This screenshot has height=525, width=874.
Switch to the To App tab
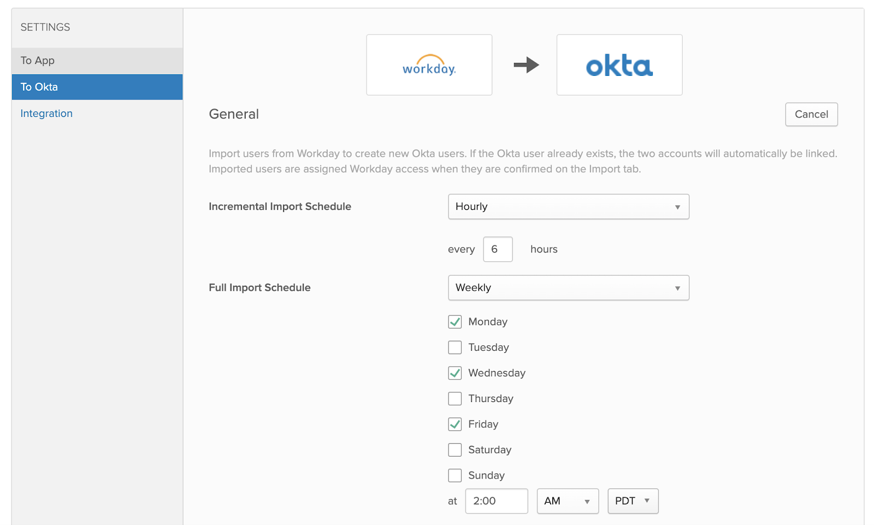[x=97, y=61]
